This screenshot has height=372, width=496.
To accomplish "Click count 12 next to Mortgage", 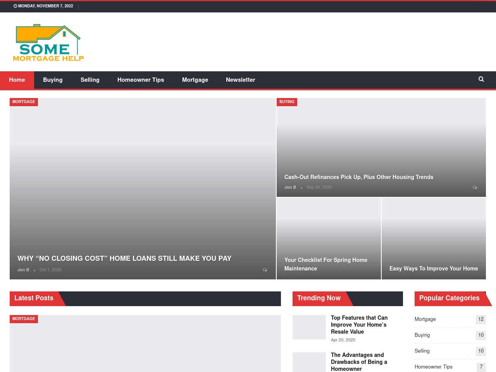I will pos(481,319).
